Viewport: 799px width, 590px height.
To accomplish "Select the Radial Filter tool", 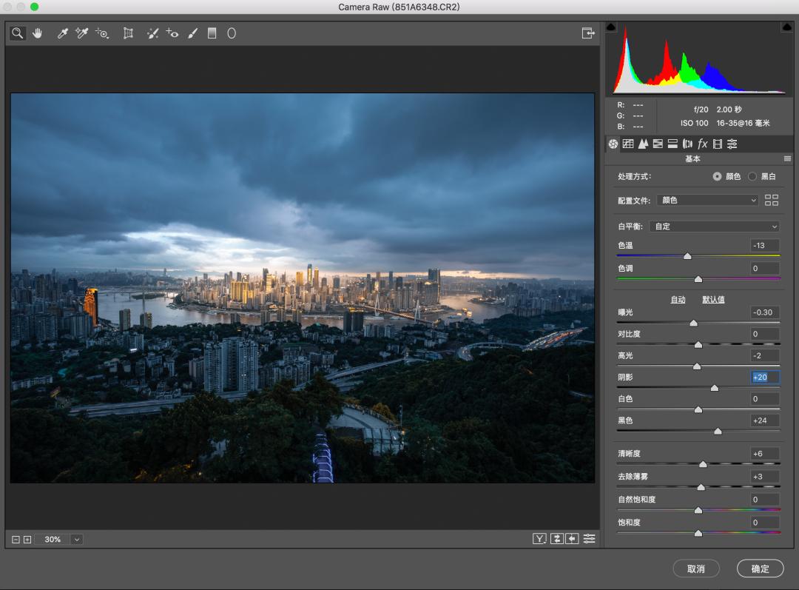I will pyautogui.click(x=232, y=33).
